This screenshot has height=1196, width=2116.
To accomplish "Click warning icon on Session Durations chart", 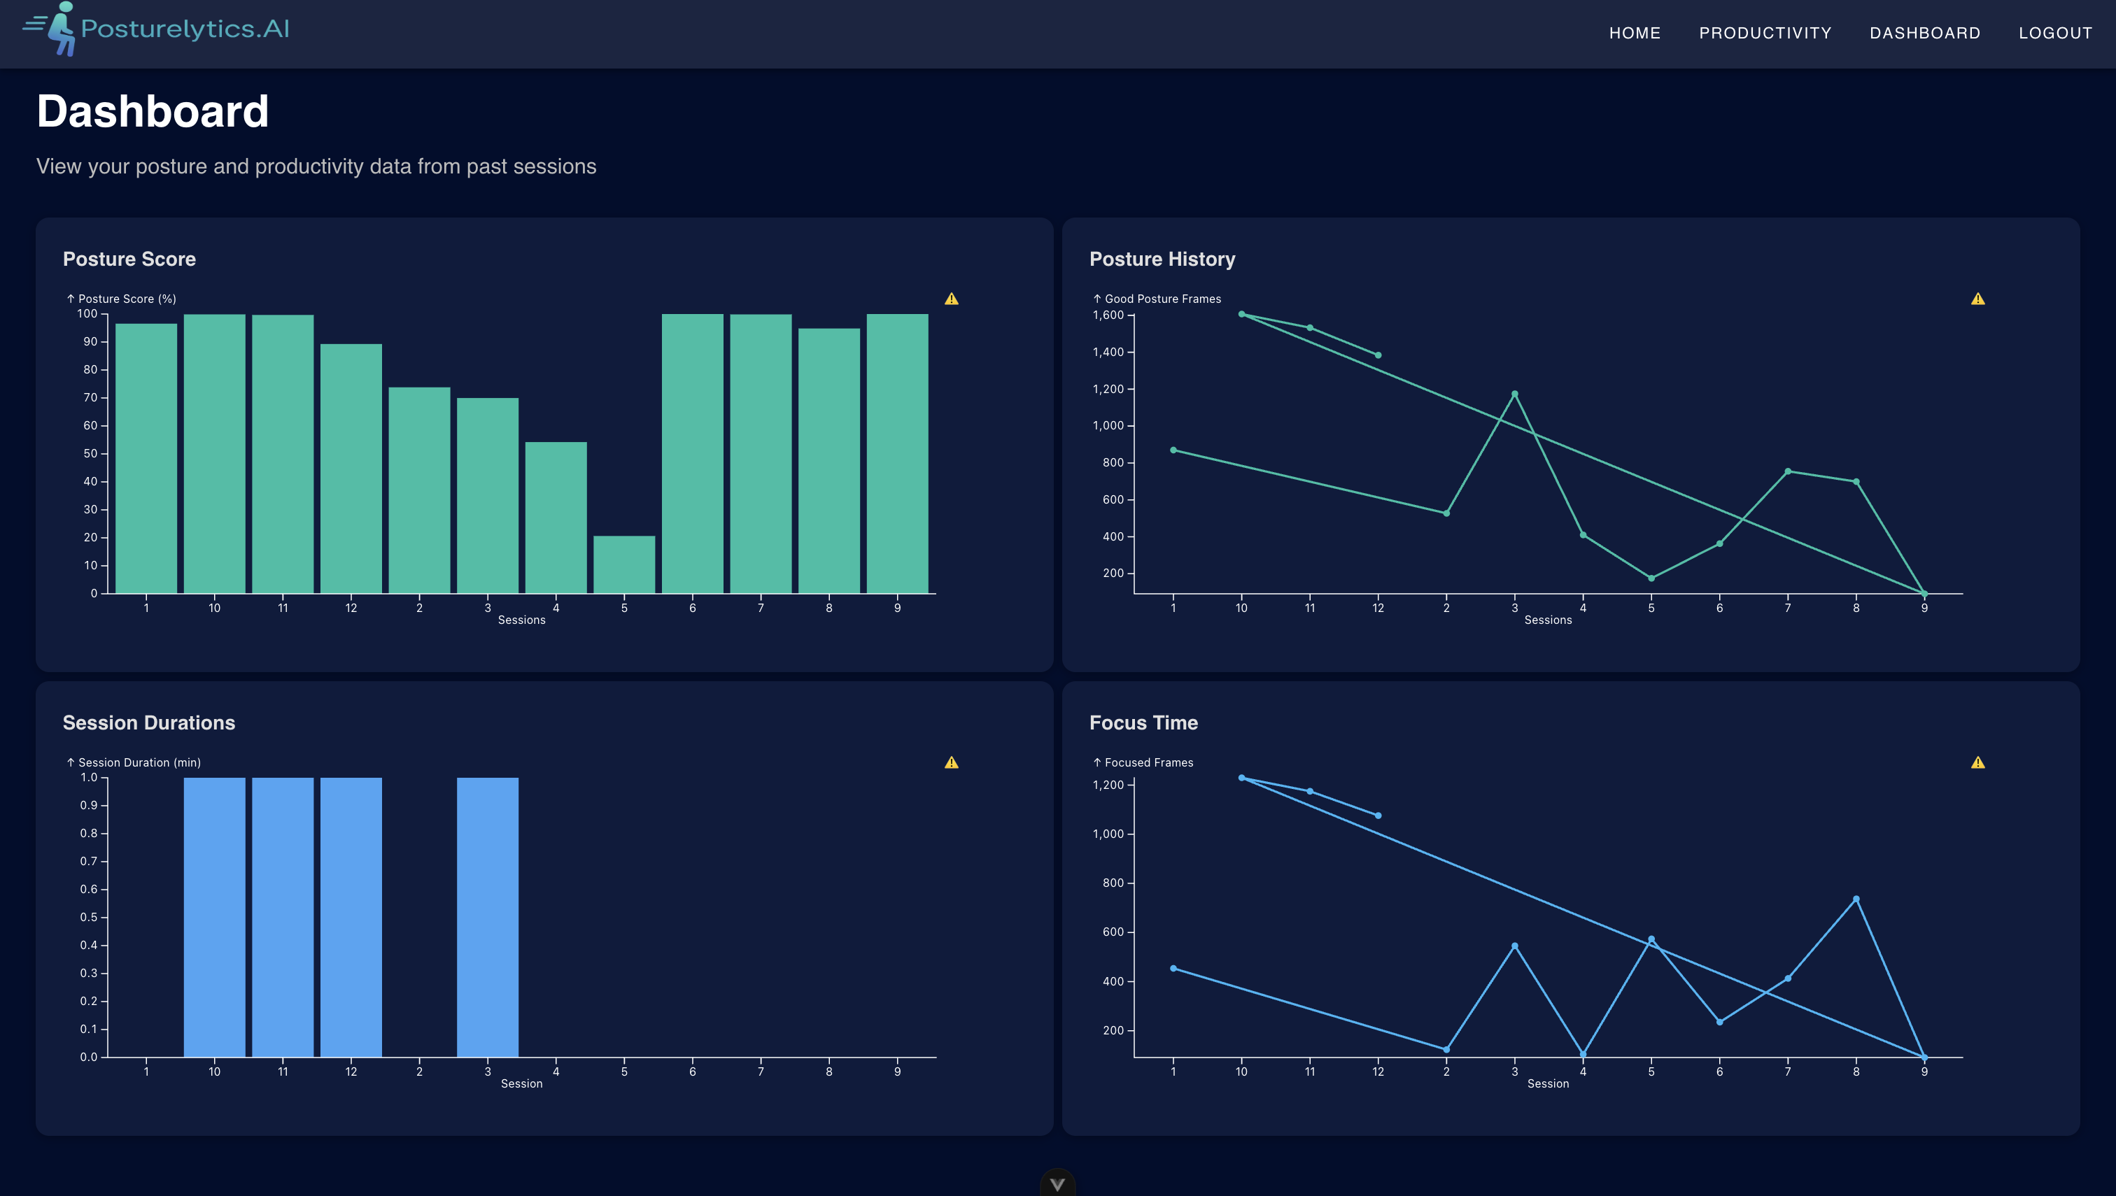I will tap(951, 762).
